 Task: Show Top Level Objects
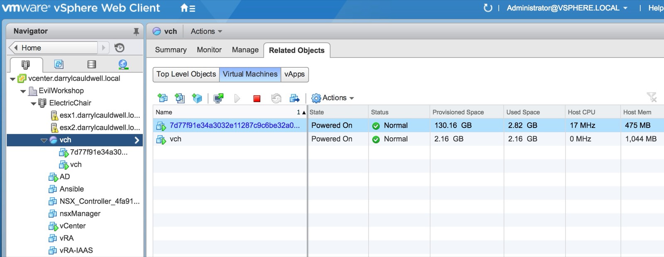[x=186, y=74]
